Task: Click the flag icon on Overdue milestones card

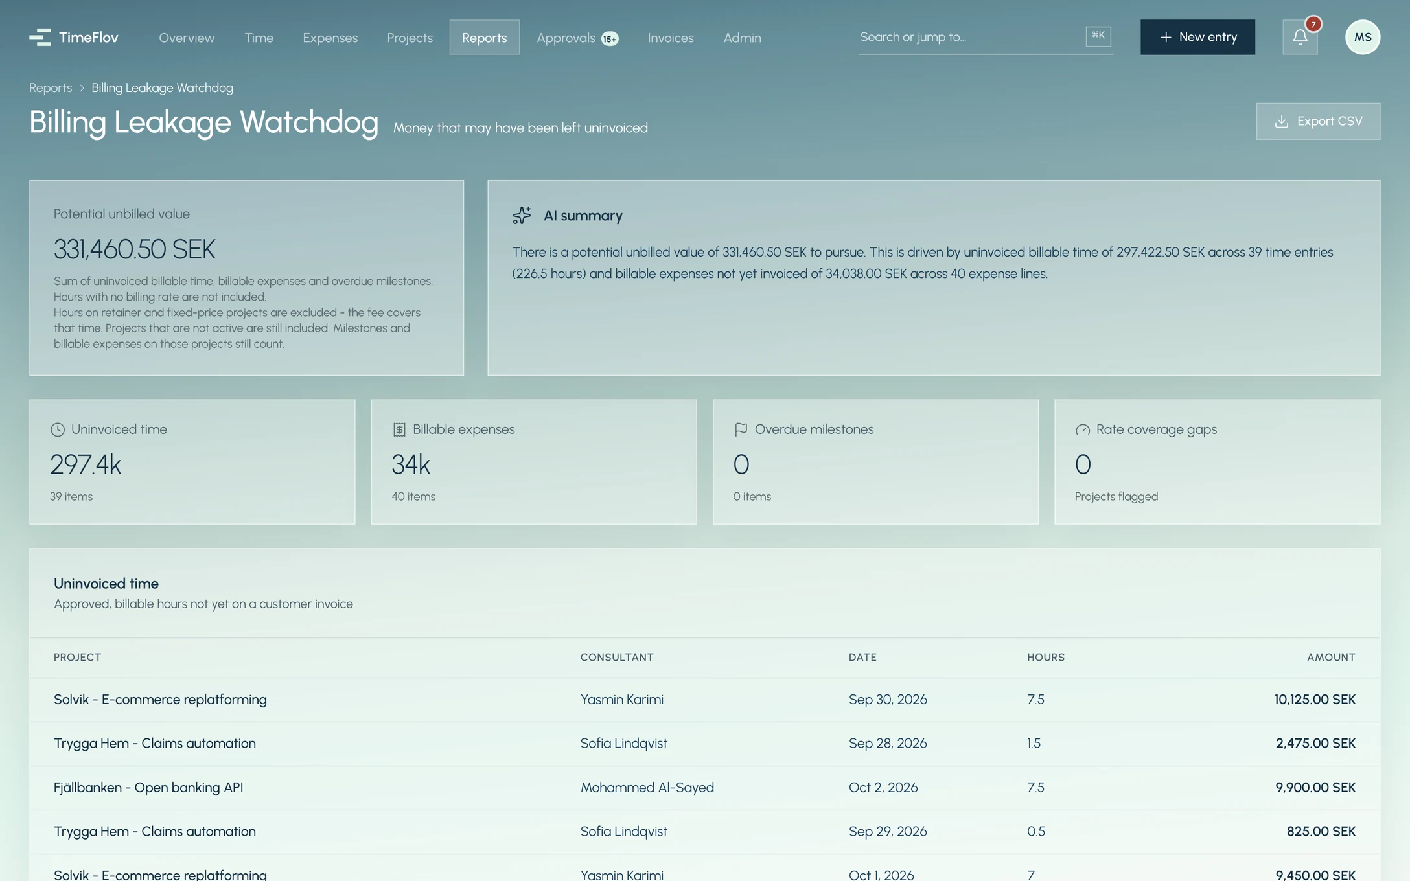Action: pos(741,429)
